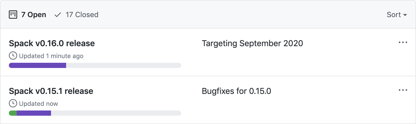Click the gray unfilled portion of v0.16.0 progress bar
This screenshot has width=416, height=124.
click(x=124, y=65)
